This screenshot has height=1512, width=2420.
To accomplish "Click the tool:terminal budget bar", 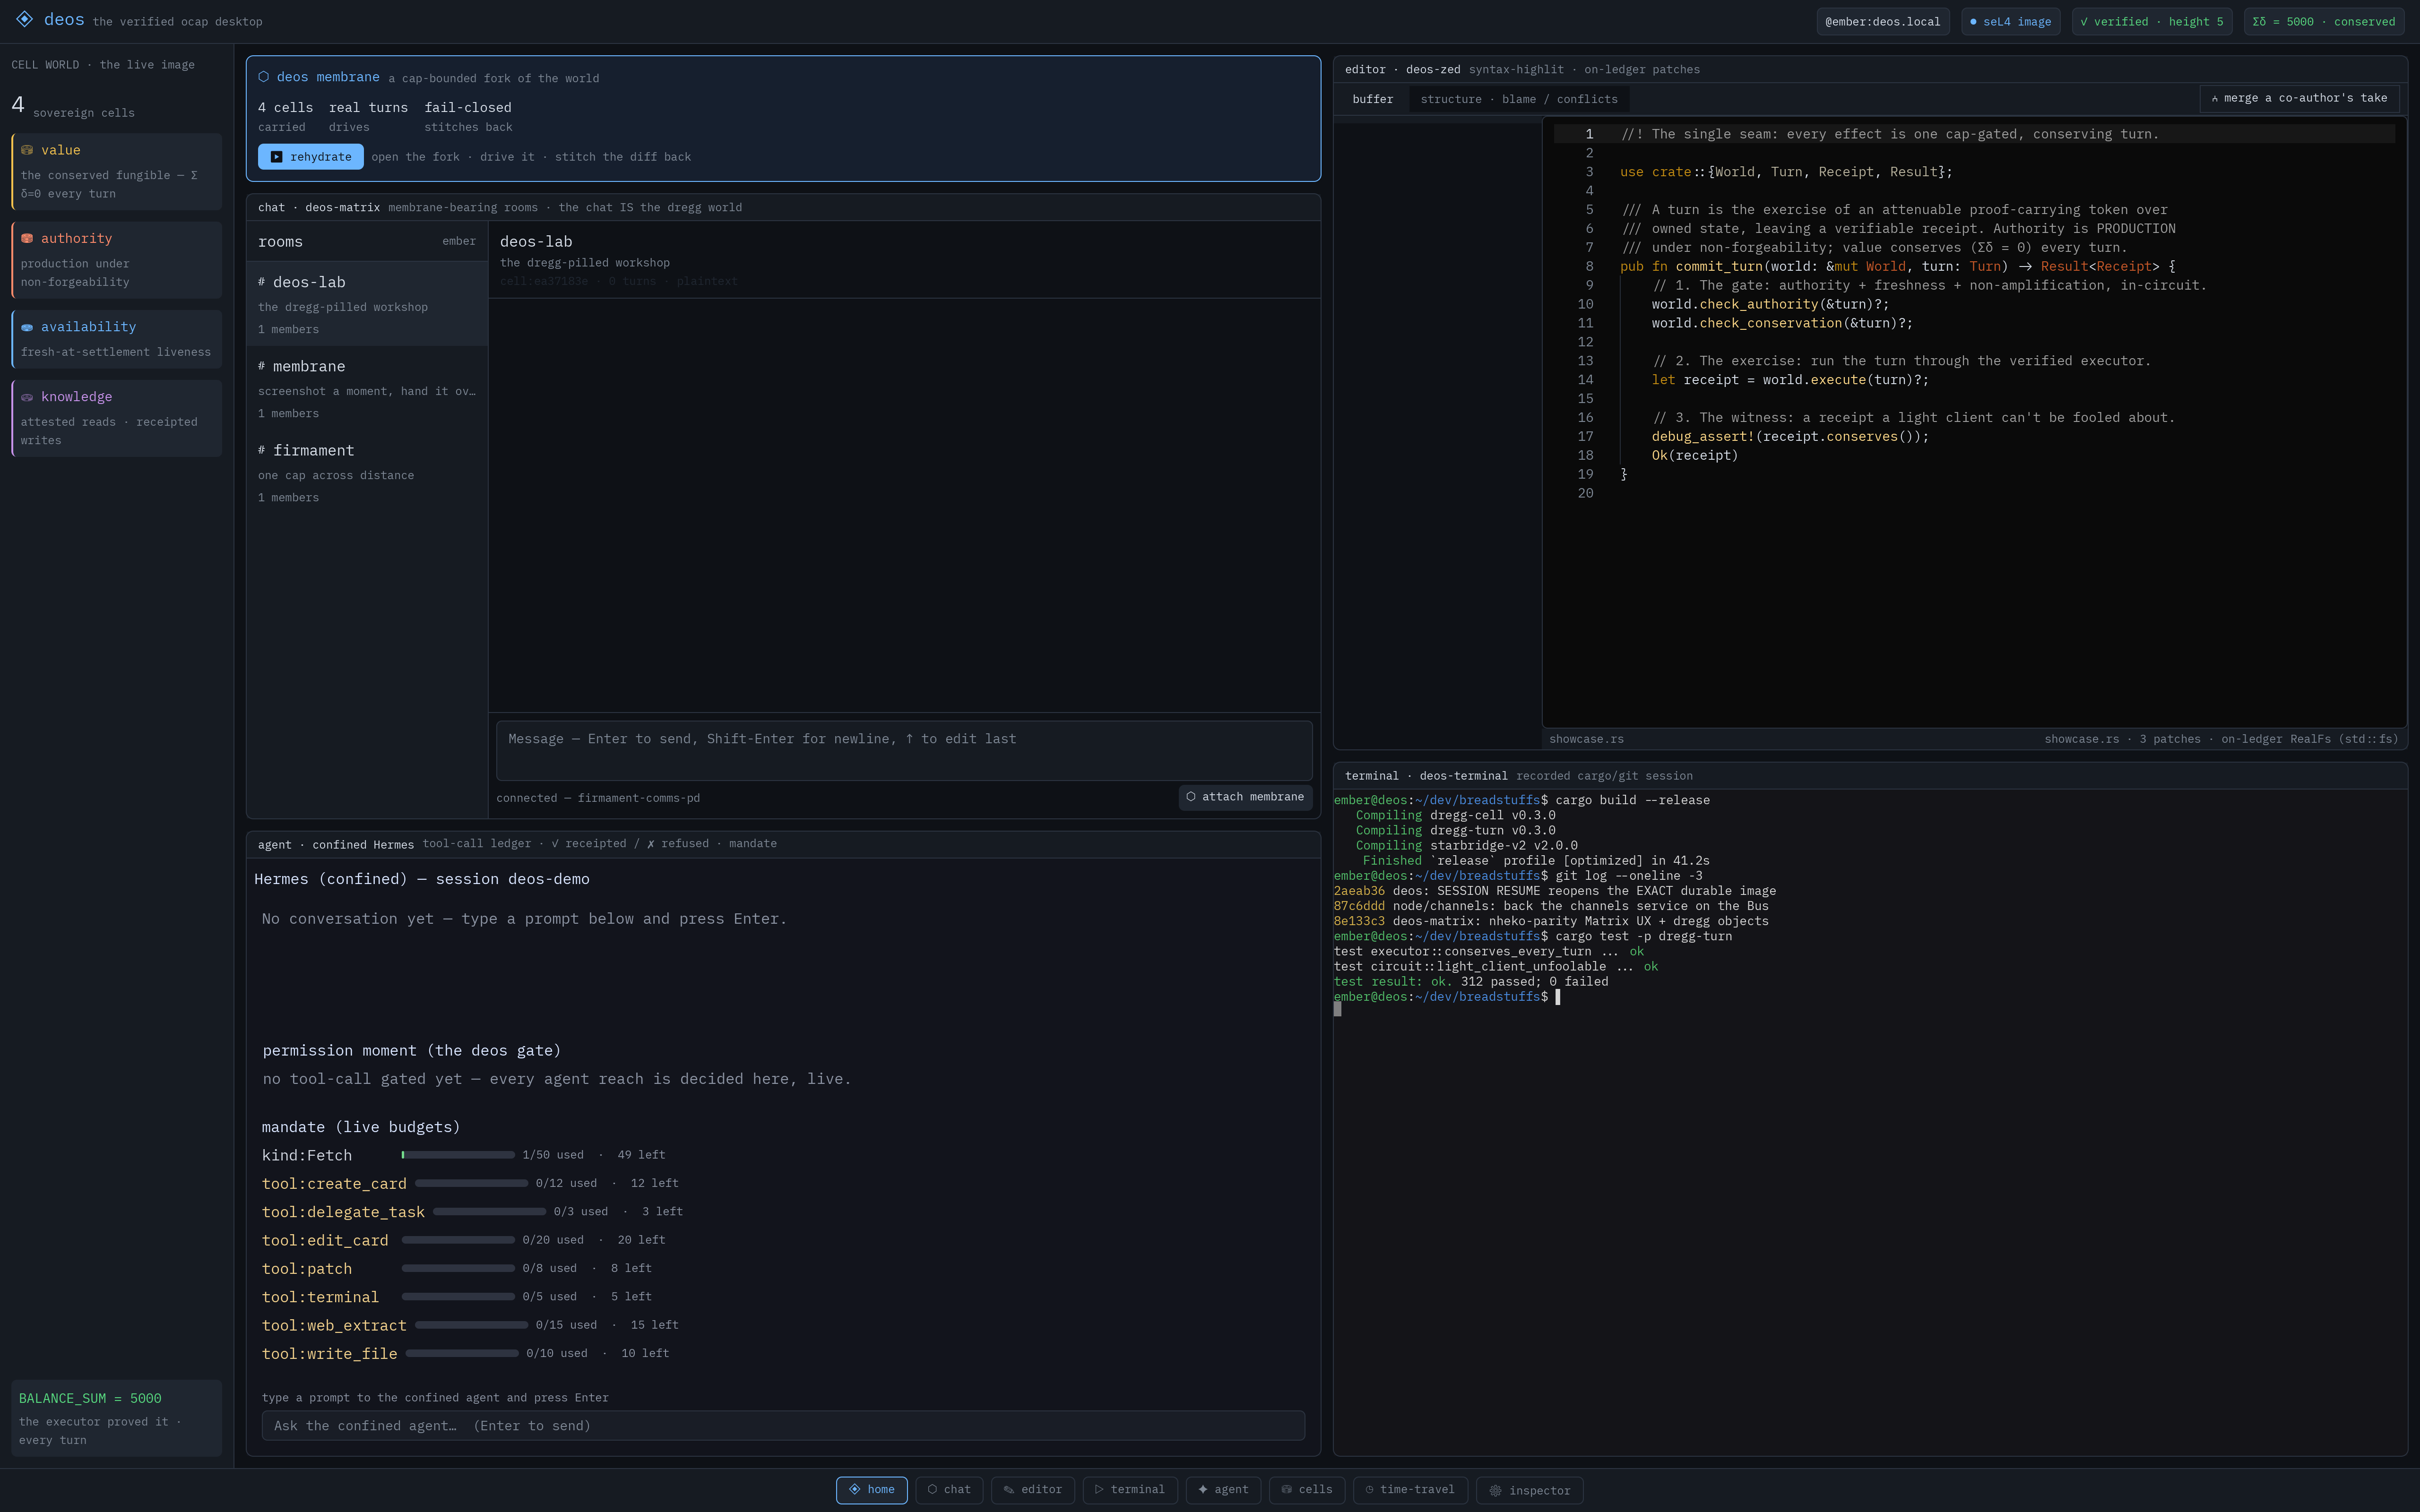I will (x=458, y=1296).
